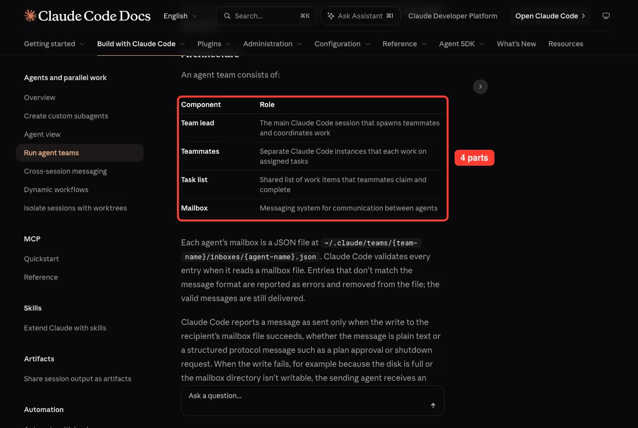Click the arrow in Open Claude Code
Viewport: 638px width, 428px height.
click(x=583, y=16)
